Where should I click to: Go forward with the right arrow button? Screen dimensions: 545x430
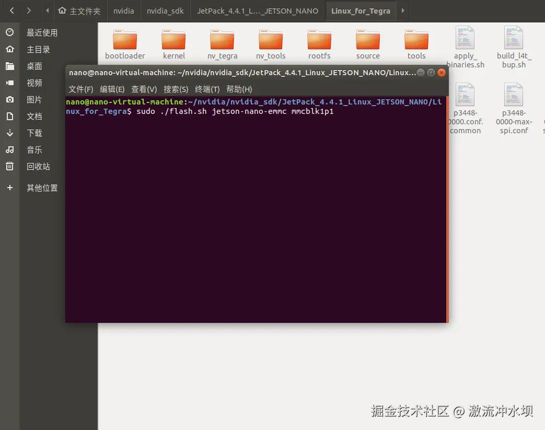[x=29, y=11]
